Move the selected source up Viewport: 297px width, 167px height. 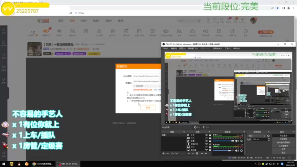click(202, 153)
